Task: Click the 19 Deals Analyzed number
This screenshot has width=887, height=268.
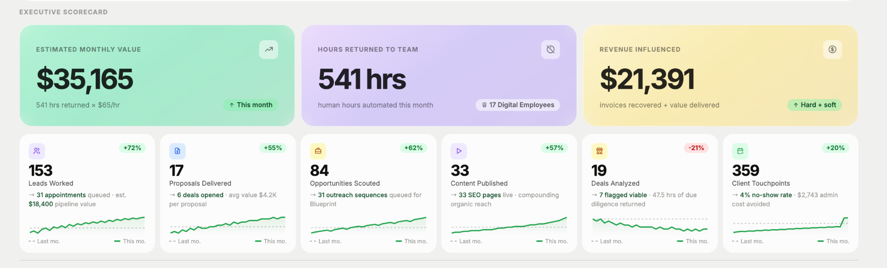Action: pos(599,171)
